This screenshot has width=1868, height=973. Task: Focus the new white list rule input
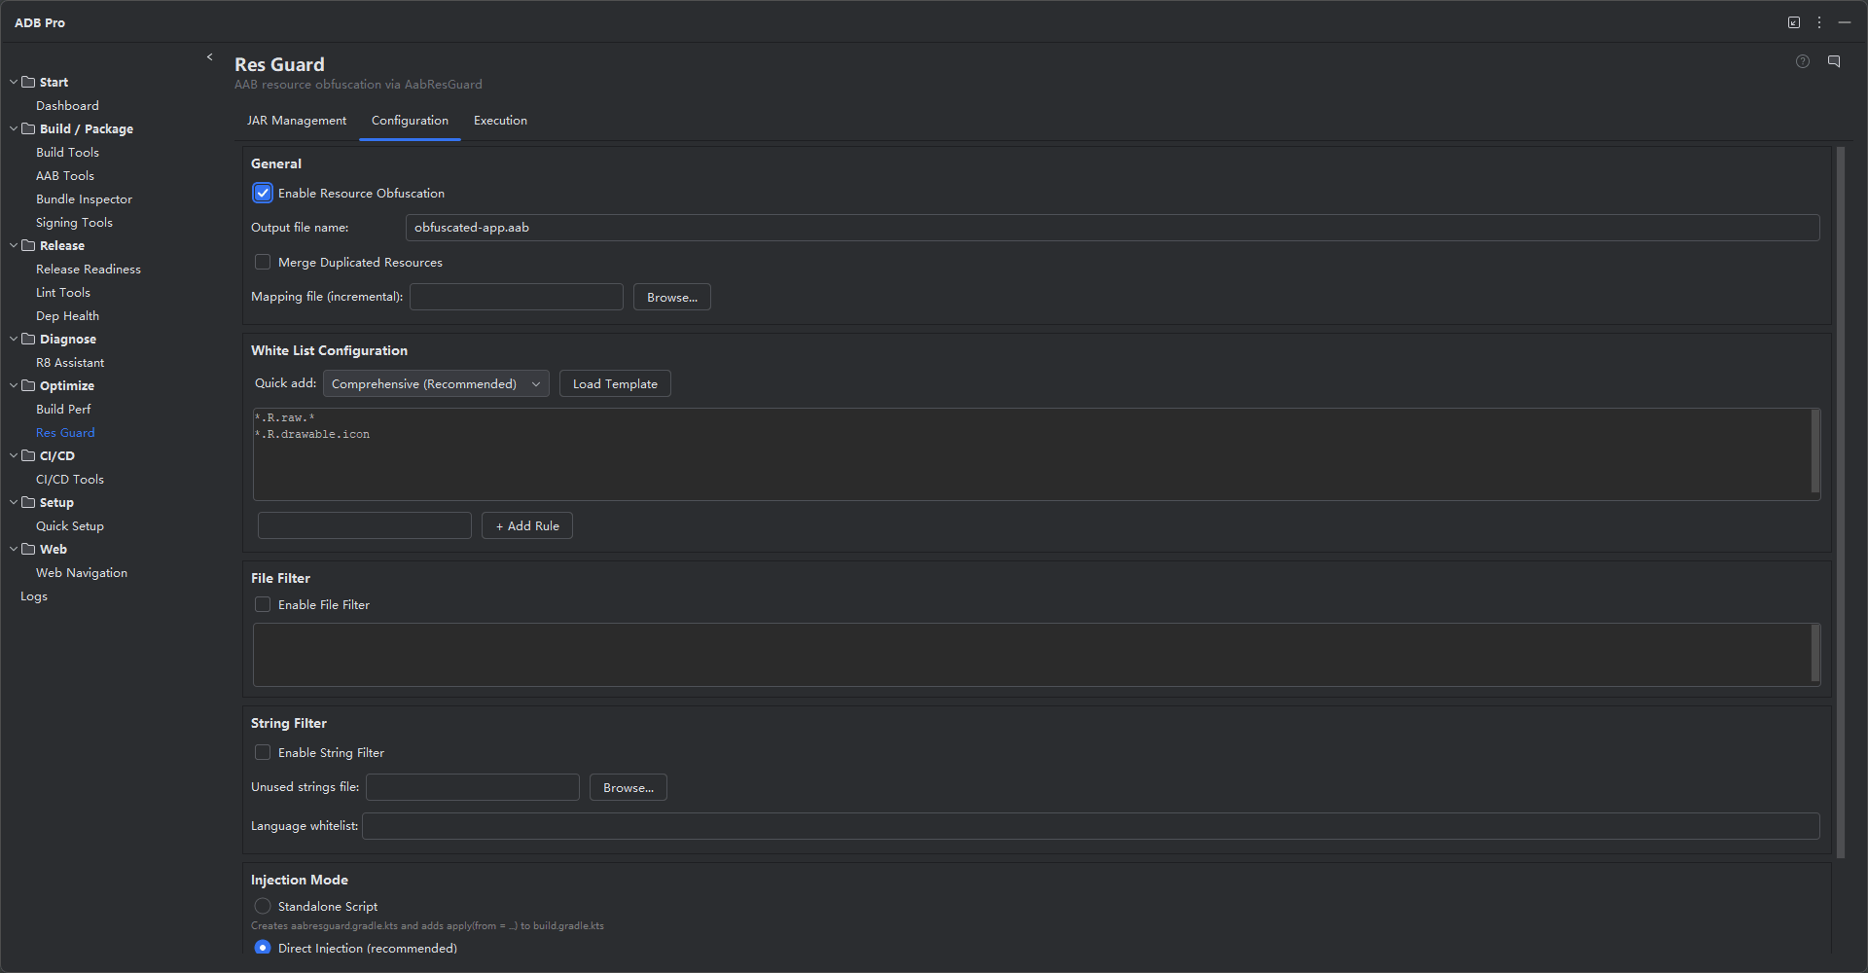(x=365, y=525)
